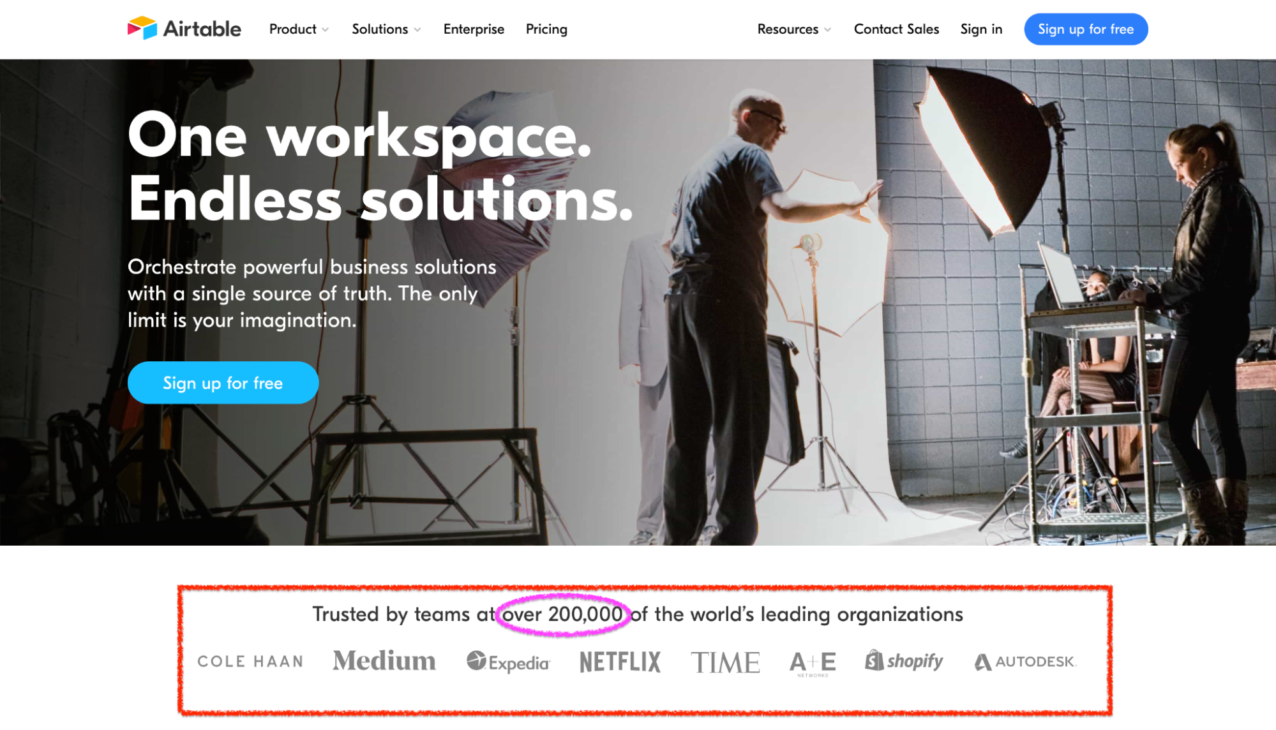Click the Contact Sales link
Viewport: 1276px width, 730px height.
tap(896, 29)
